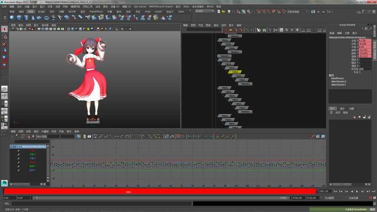Viewport: 377px width, 212px height.
Task: Toggle the snap to points magnet icon
Action: pyautogui.click(x=269, y=11)
